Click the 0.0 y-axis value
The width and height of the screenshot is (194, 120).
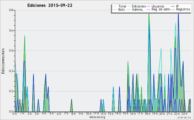click(x=11, y=112)
